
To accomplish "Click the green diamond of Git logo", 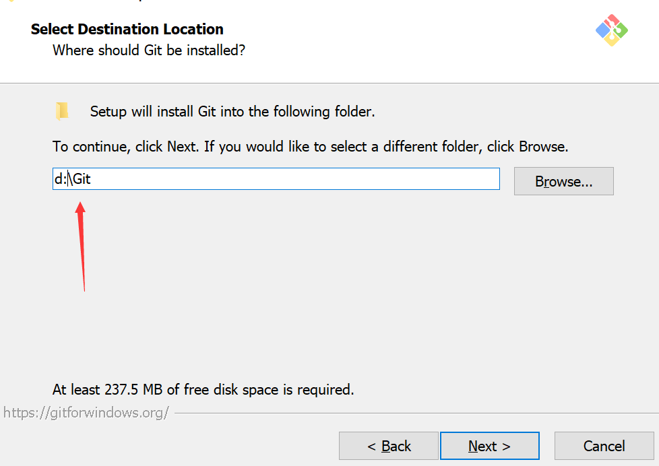I will click(621, 30).
